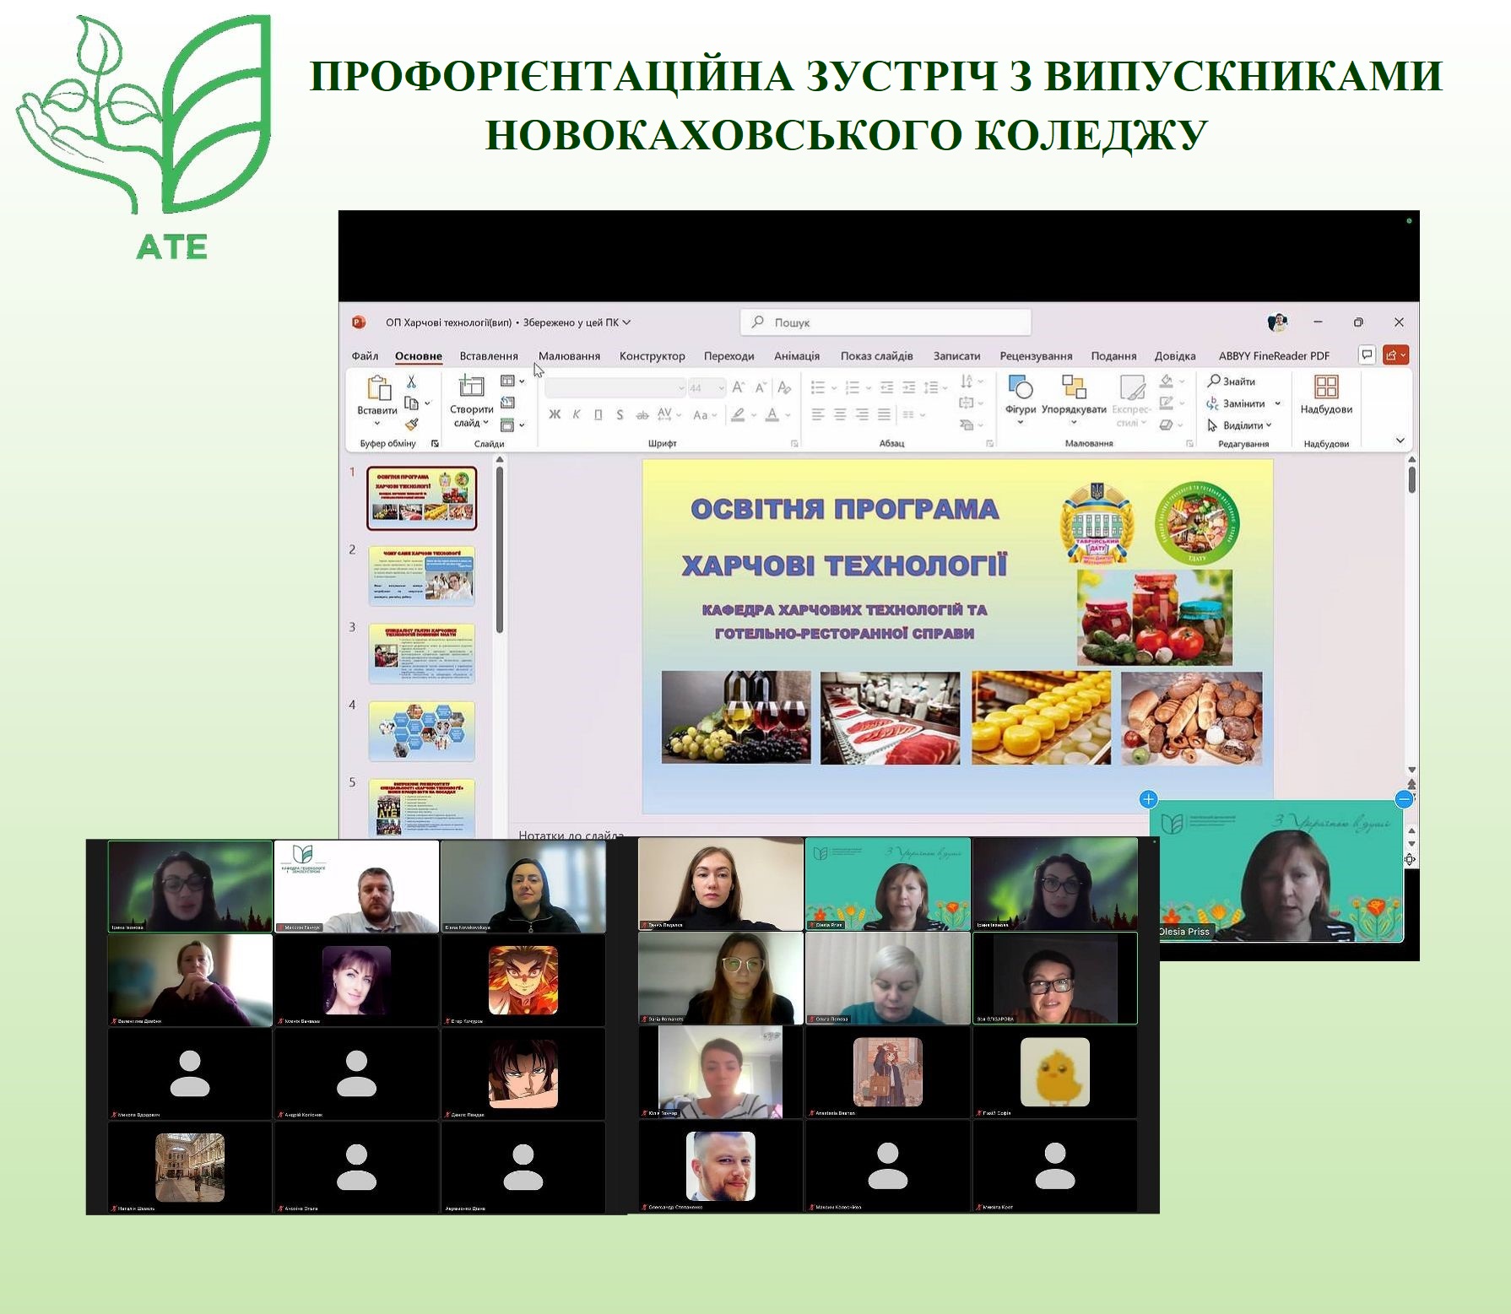The image size is (1511, 1314).
Task: Click the bulleted list icon
Action: pos(817,387)
